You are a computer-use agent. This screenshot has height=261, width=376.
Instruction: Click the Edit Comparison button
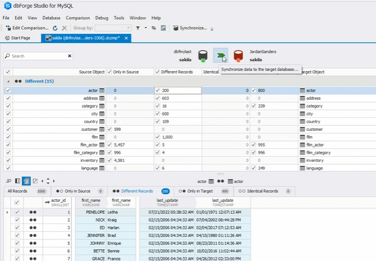point(27,28)
